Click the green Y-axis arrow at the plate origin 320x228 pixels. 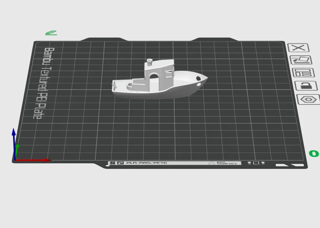18,150
